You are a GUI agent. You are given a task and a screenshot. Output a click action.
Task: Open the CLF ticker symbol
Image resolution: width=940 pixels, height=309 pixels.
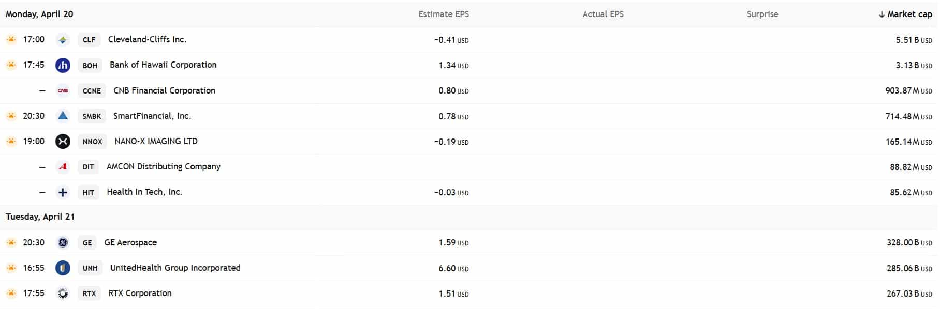(89, 40)
